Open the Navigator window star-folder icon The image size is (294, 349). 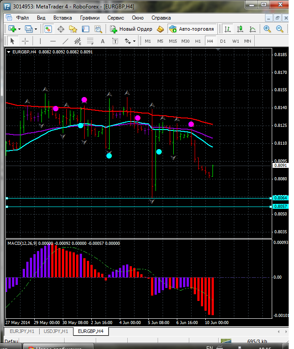point(73,29)
